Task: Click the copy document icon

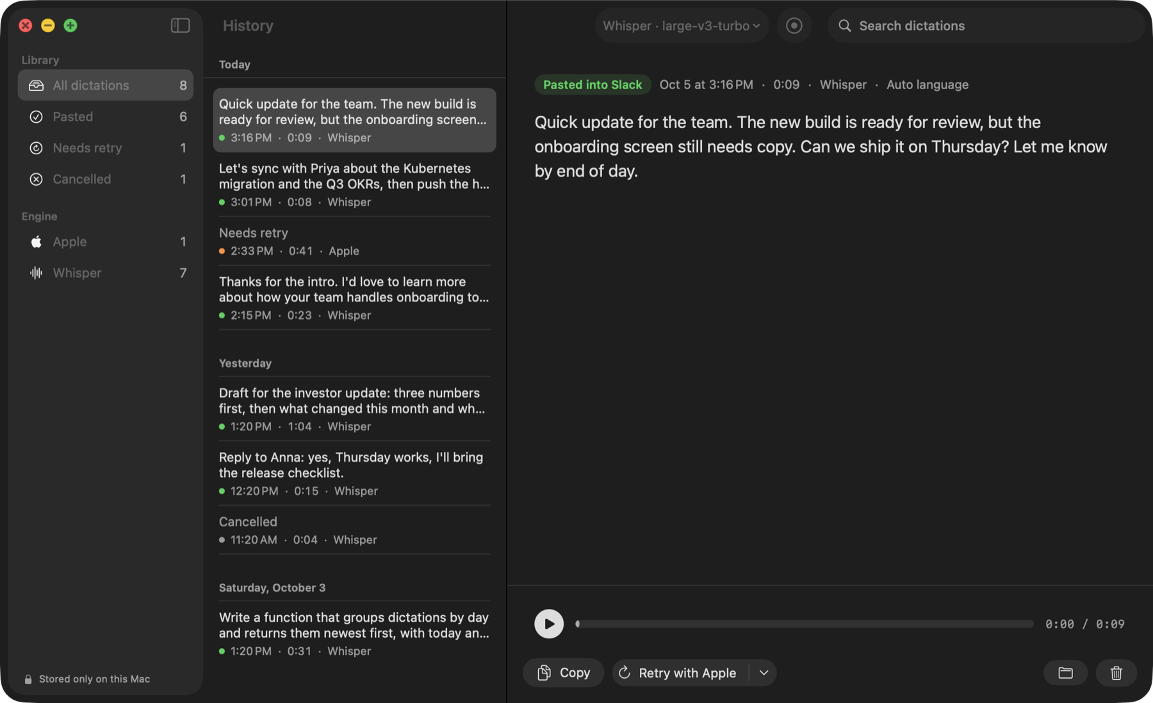Action: [544, 673]
